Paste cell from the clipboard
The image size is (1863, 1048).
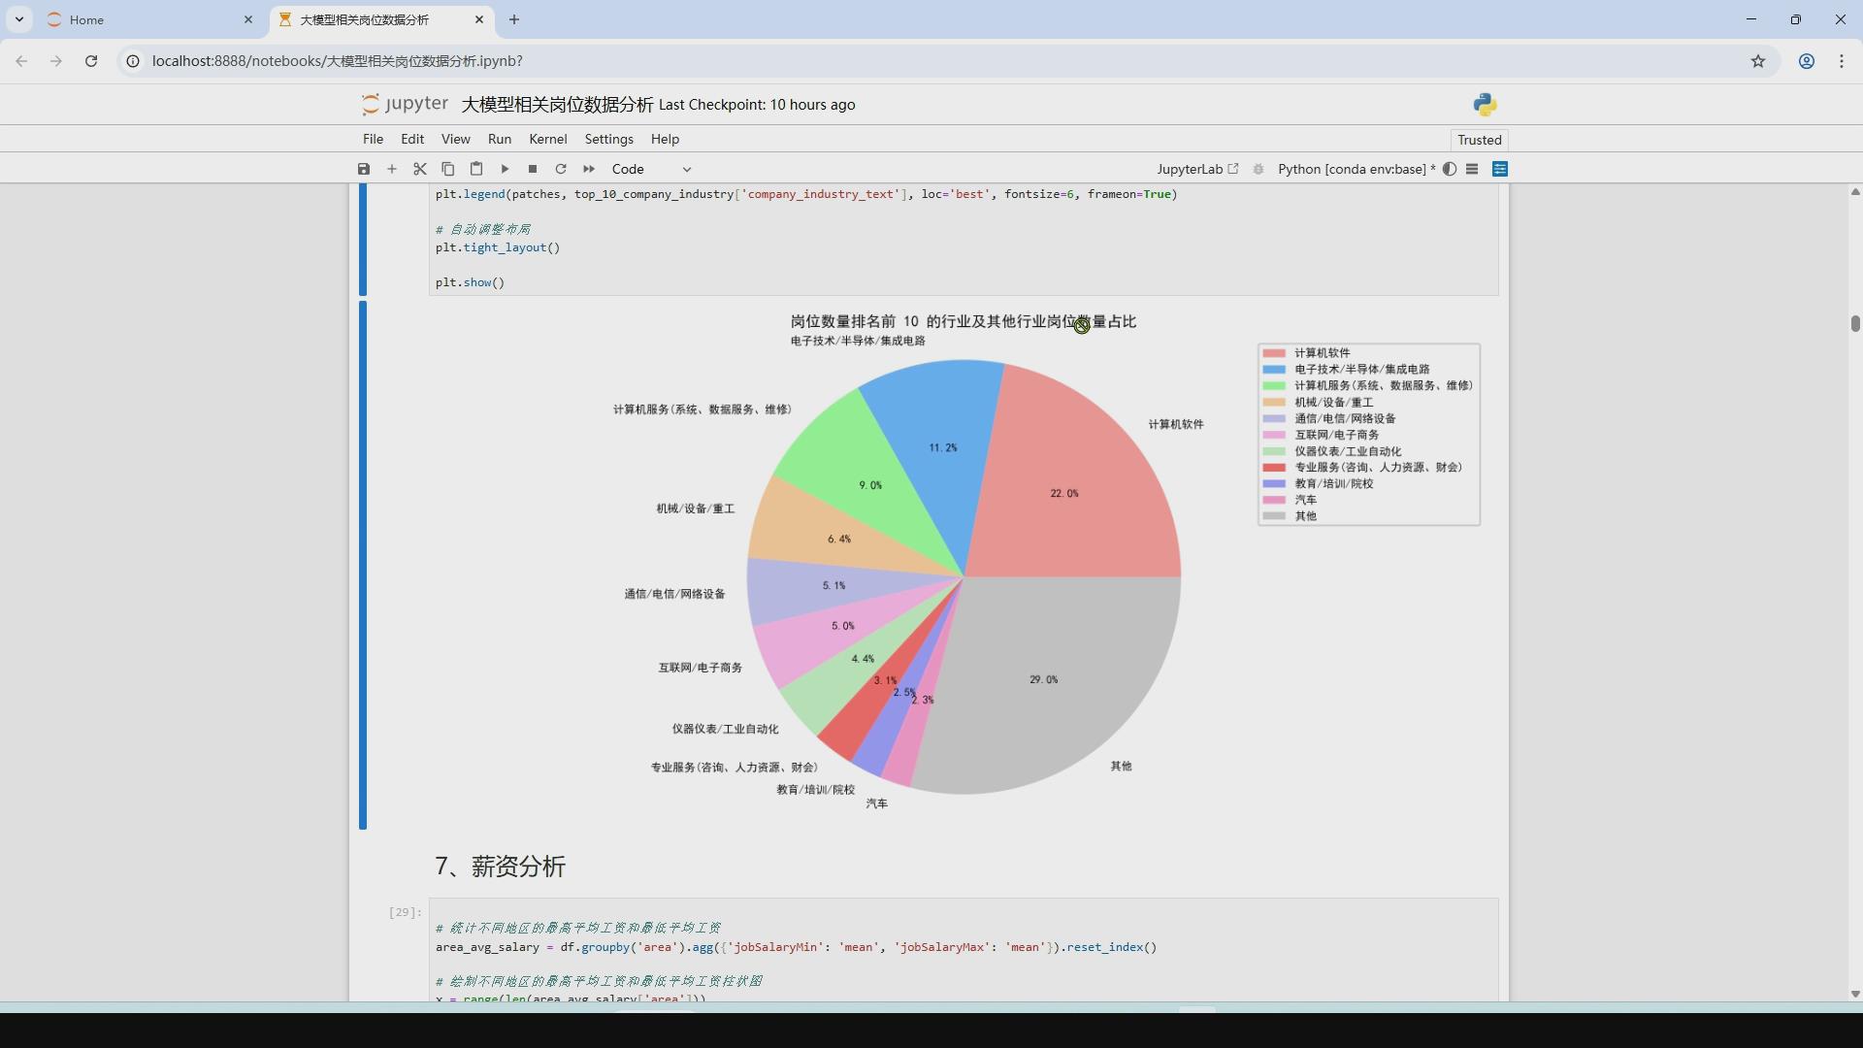tap(476, 169)
